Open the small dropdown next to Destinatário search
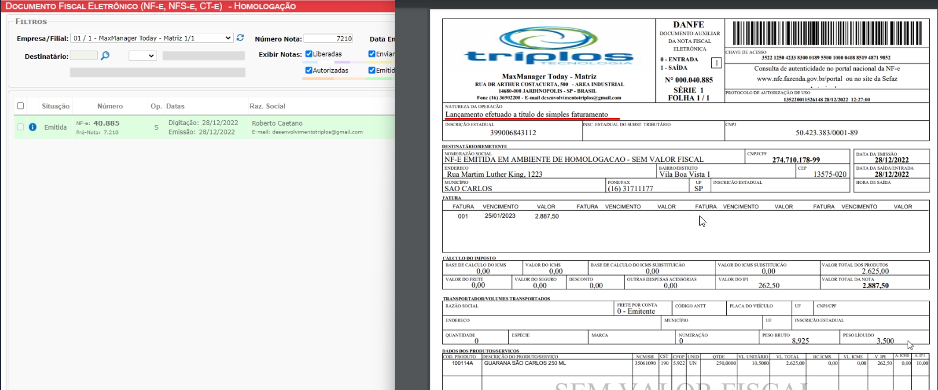 click(x=143, y=55)
